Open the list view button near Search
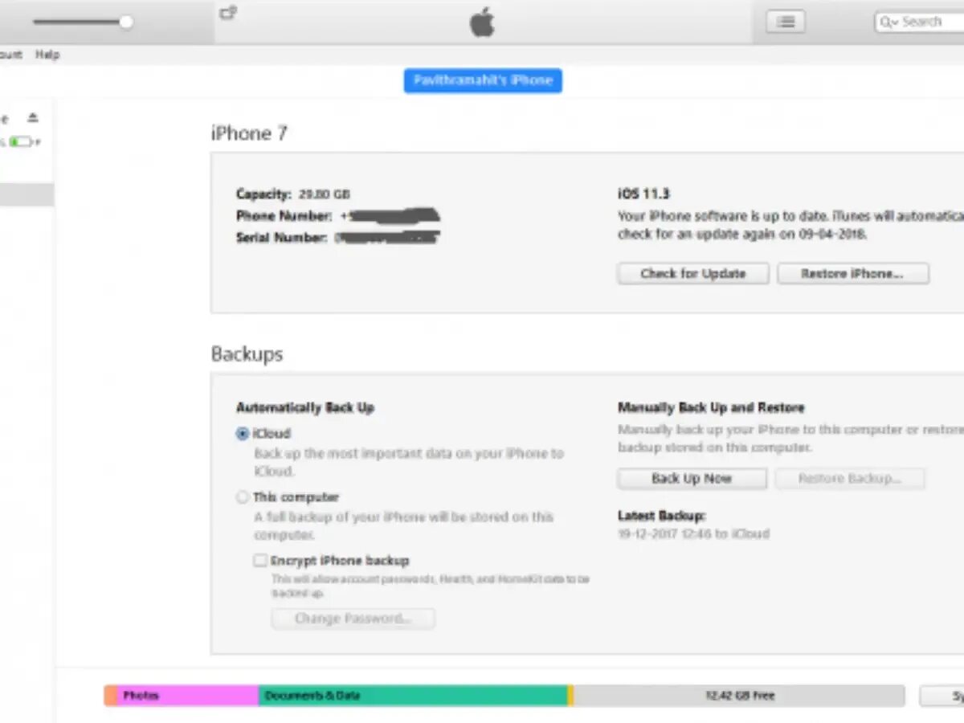964x723 pixels. [785, 22]
